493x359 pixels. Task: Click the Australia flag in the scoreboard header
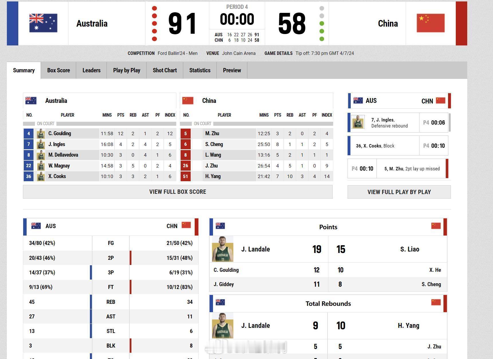pyautogui.click(x=43, y=23)
